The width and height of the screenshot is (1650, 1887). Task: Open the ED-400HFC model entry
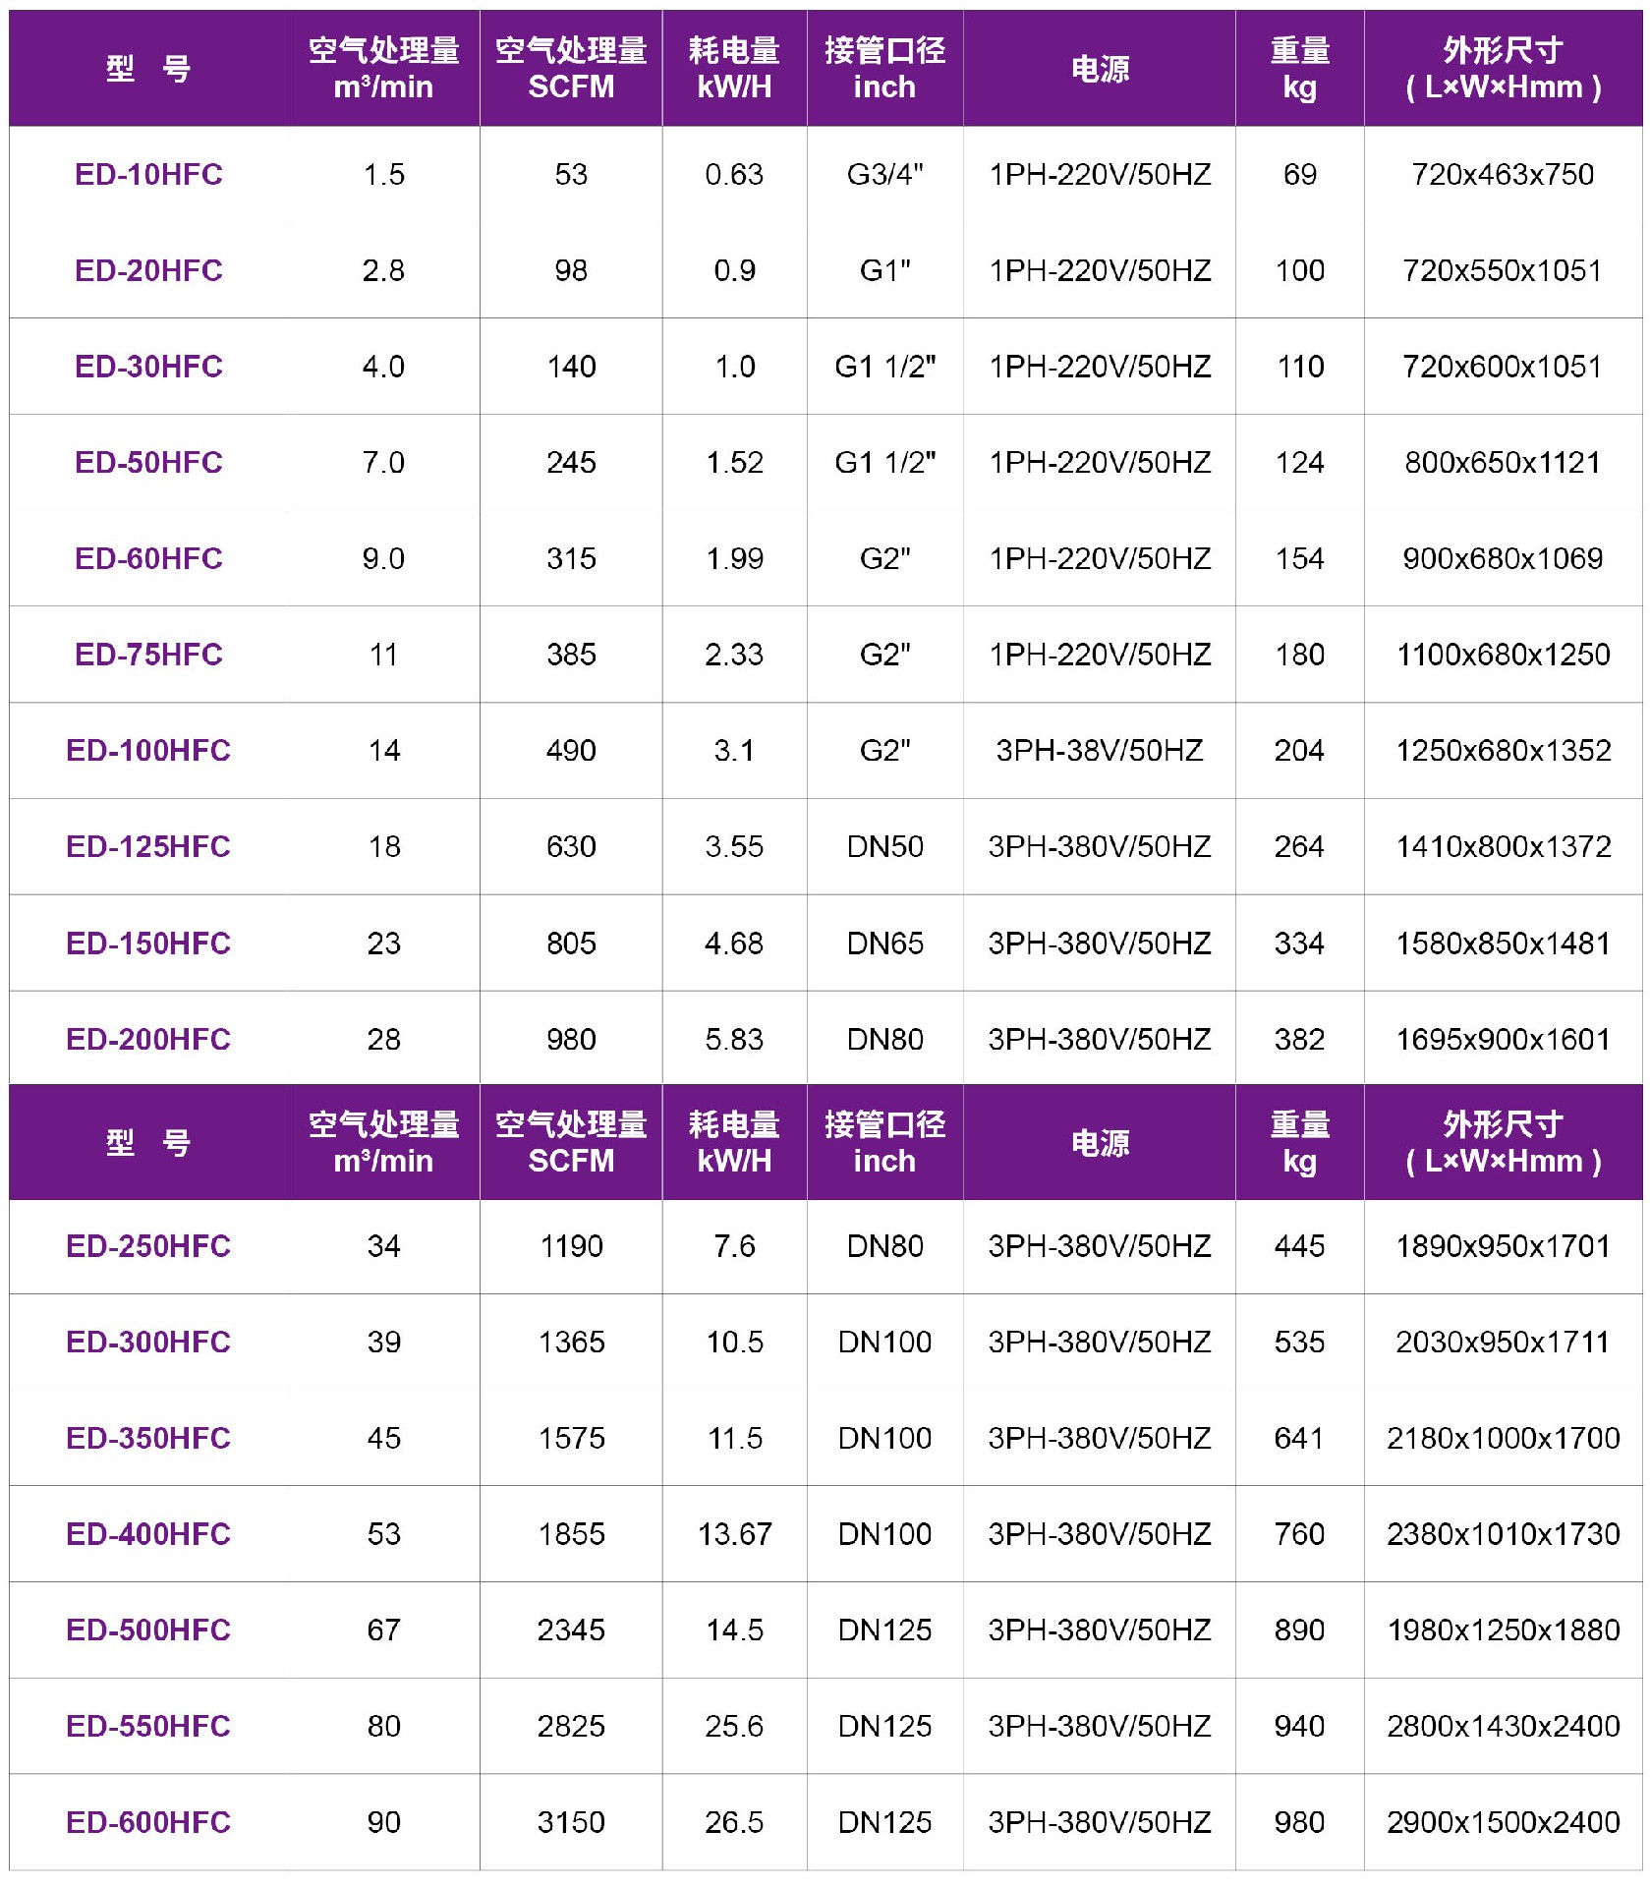point(148,1534)
